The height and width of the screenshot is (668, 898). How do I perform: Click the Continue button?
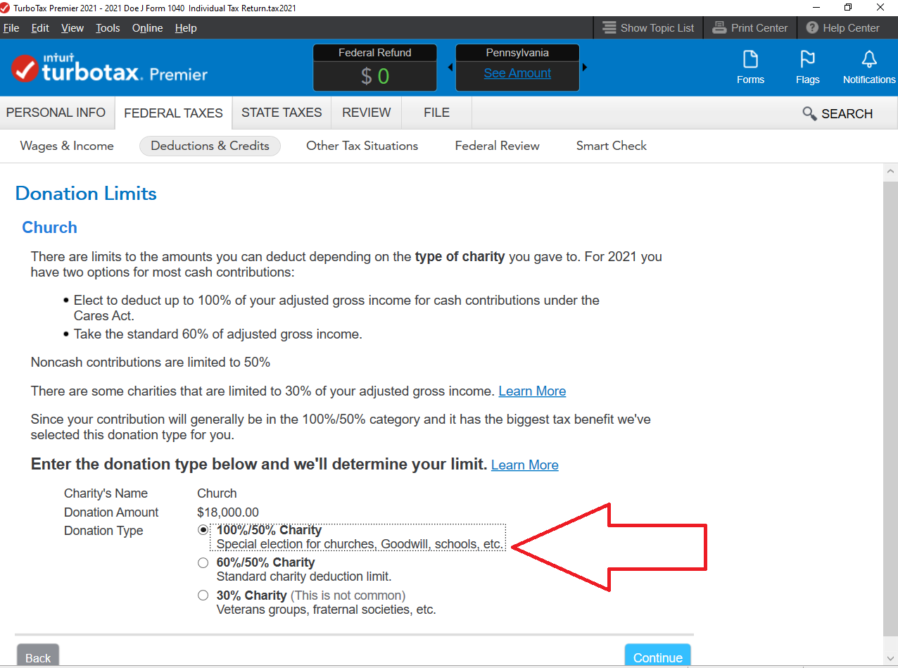658,656
